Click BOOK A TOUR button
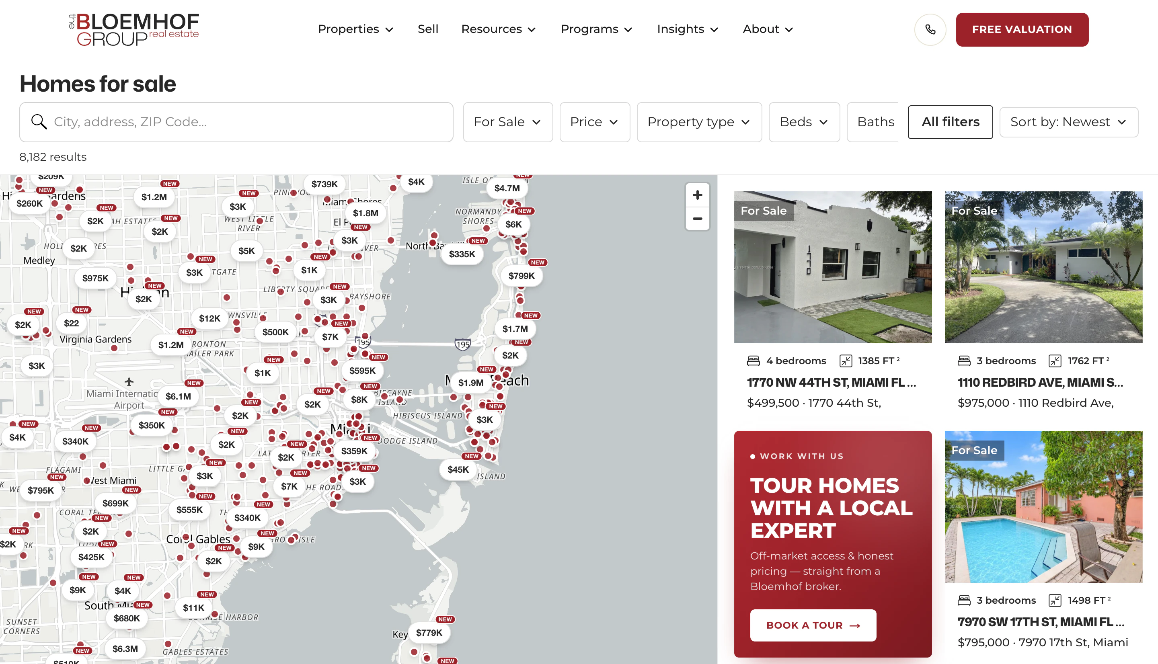Viewport: 1158px width, 664px height. pos(813,625)
